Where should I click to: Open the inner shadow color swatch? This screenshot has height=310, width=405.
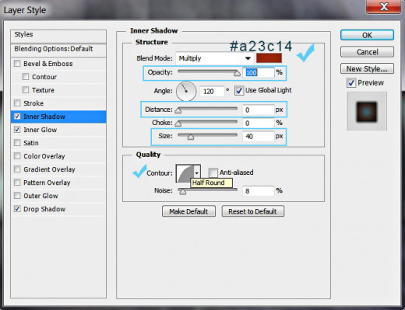[269, 58]
